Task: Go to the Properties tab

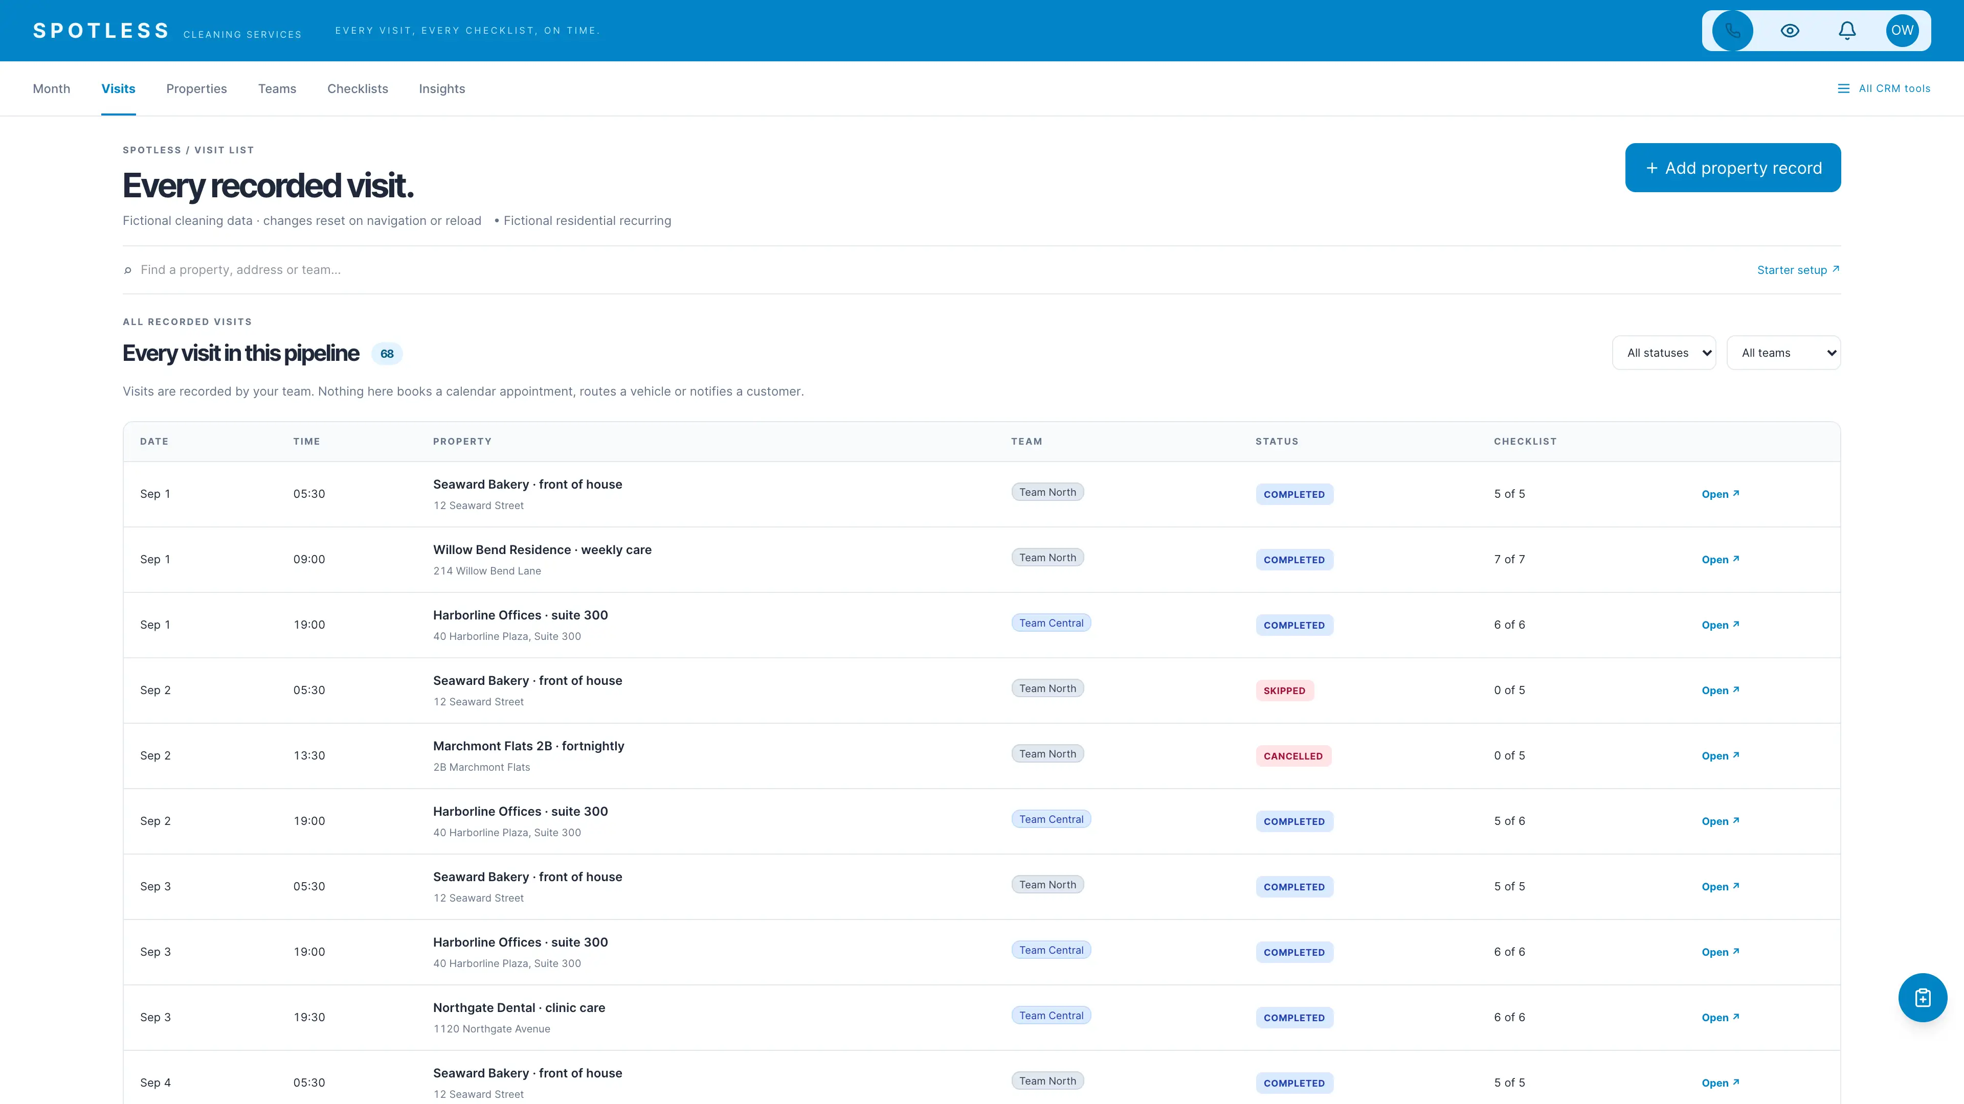Action: pos(197,88)
